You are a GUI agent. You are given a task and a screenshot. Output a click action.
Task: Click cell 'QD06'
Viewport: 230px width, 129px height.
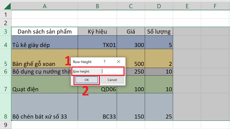click(97, 89)
